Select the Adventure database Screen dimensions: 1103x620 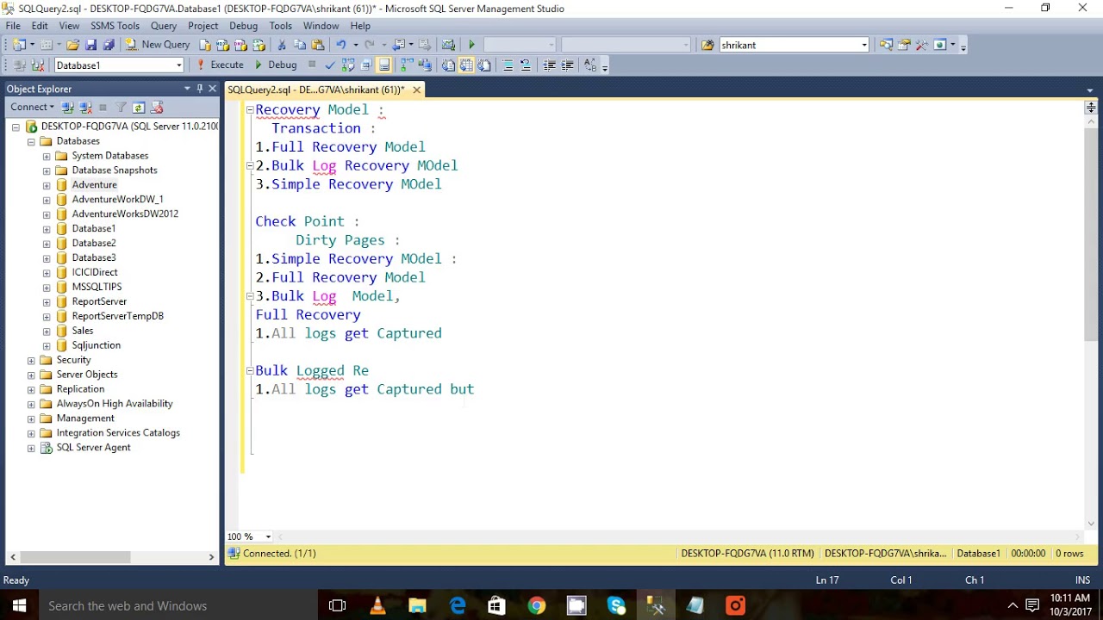pos(94,185)
